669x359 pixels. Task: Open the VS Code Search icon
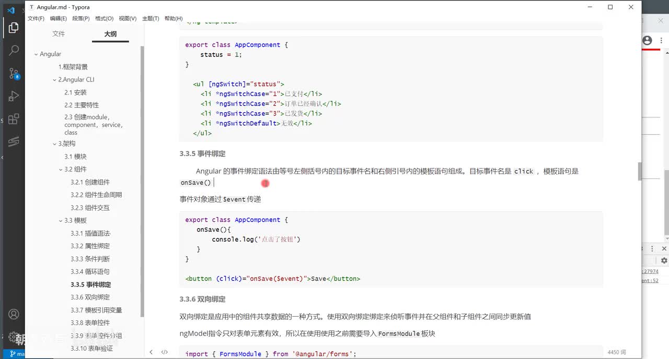tap(14, 51)
